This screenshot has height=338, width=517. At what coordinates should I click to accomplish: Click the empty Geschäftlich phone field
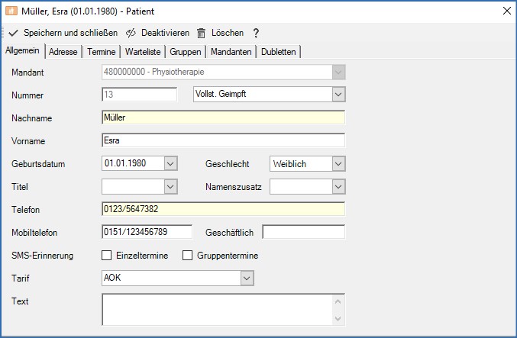point(304,232)
